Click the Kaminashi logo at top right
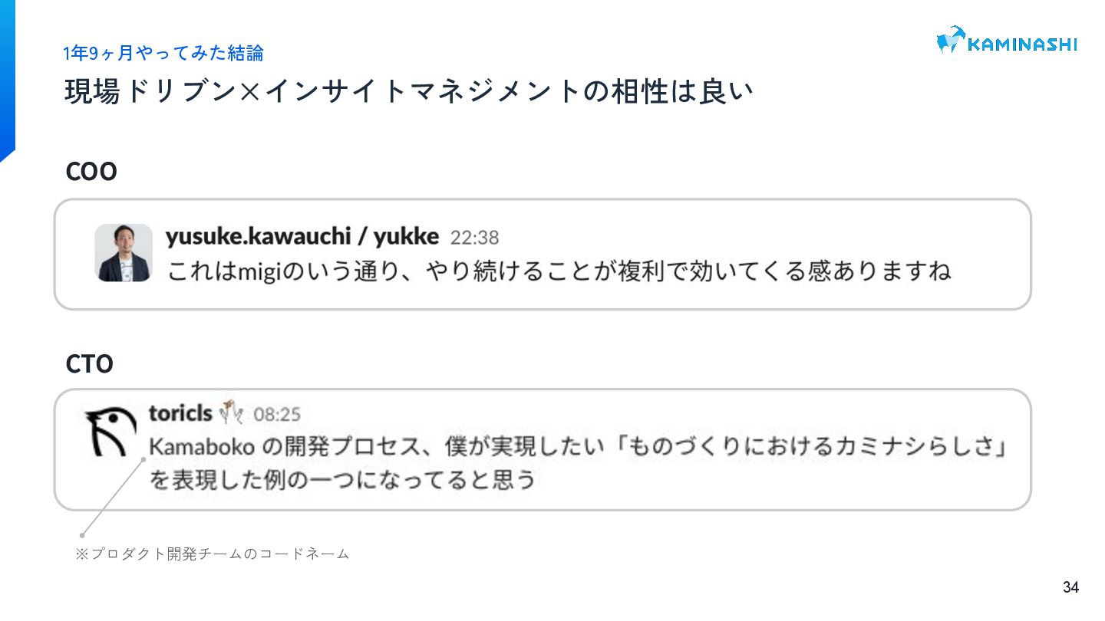 point(1006,41)
